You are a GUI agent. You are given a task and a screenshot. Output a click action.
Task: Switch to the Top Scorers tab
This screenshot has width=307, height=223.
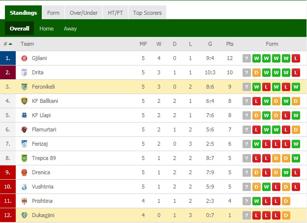[147, 13]
